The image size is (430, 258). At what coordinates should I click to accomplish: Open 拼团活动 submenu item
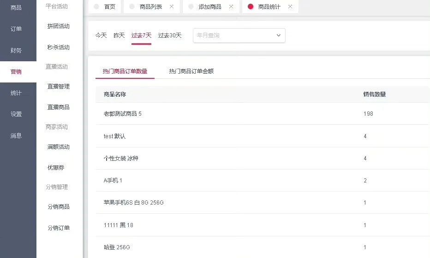59,26
